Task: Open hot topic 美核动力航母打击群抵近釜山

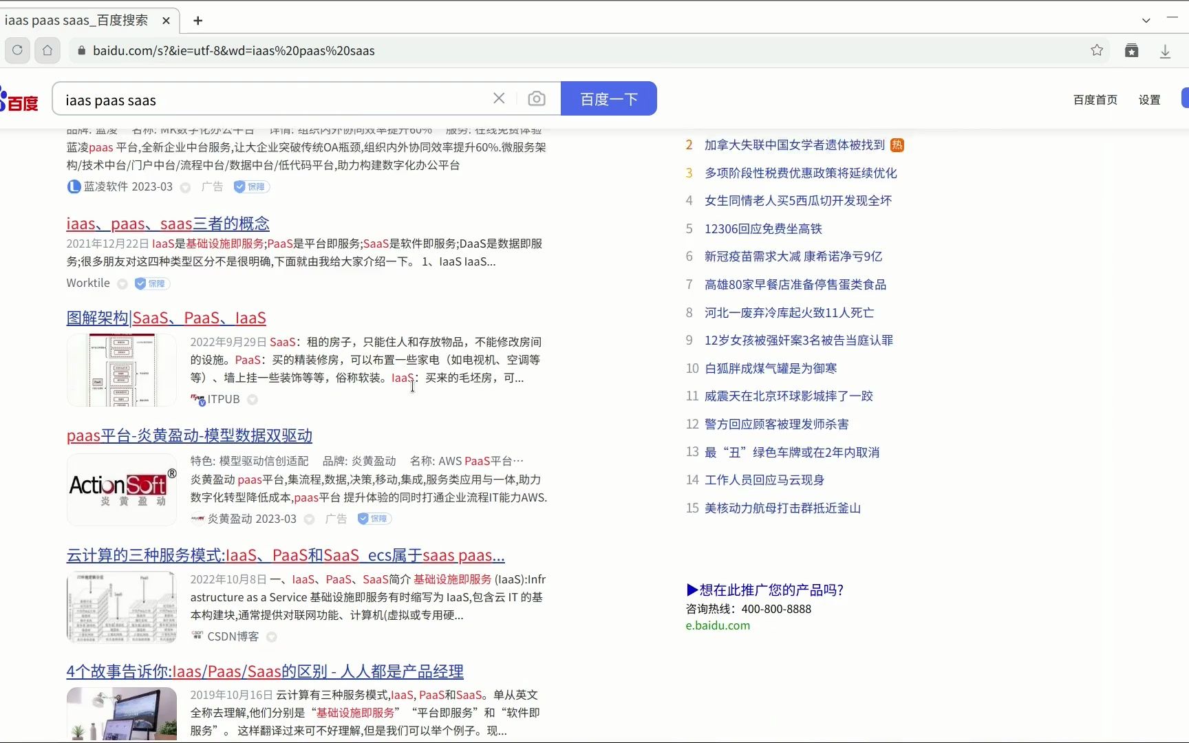Action: coord(783,508)
